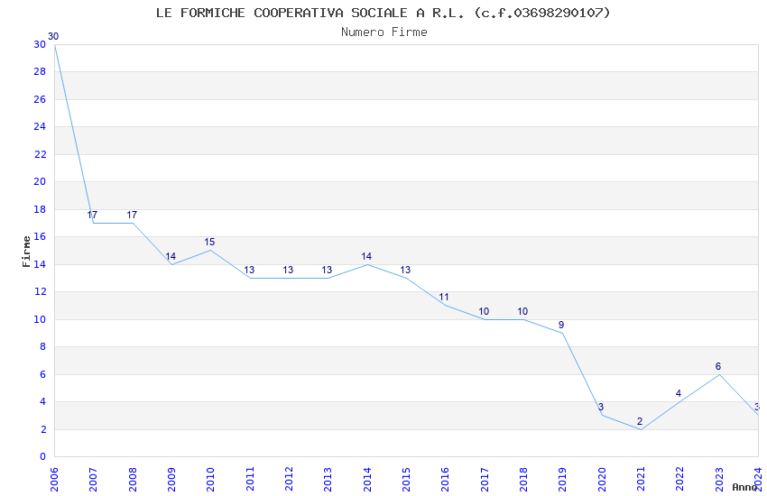This screenshot has width=767, height=496.
Task: Click the y-axis tick label 12
Action: tap(40, 291)
